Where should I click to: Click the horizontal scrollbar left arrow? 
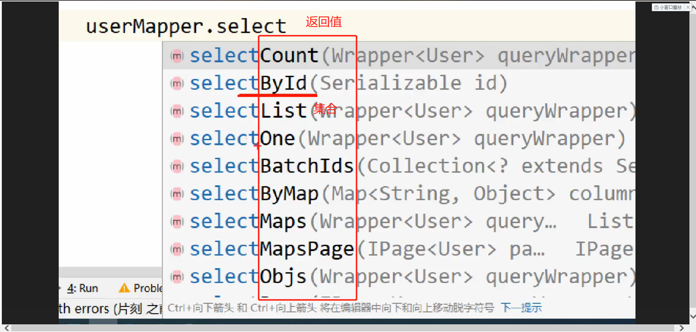click(x=7, y=328)
